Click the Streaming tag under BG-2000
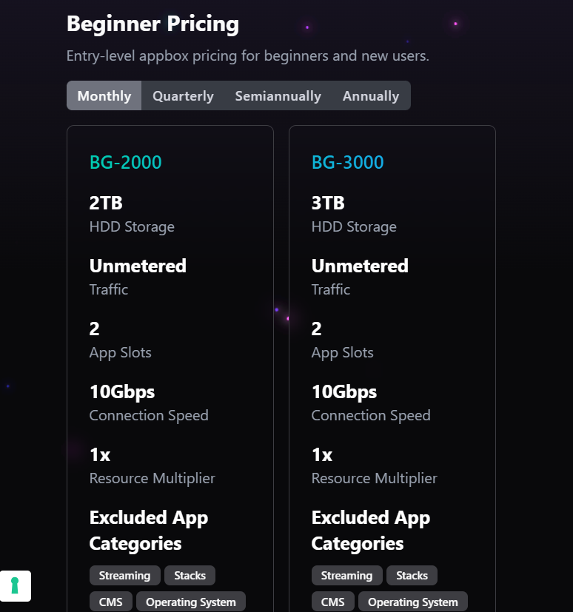This screenshot has height=612, width=573. (125, 575)
